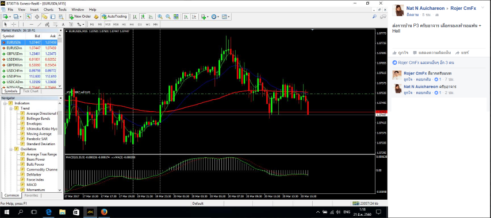Select the horizontal line drawing tool
491x218 pixels.
(31, 24)
